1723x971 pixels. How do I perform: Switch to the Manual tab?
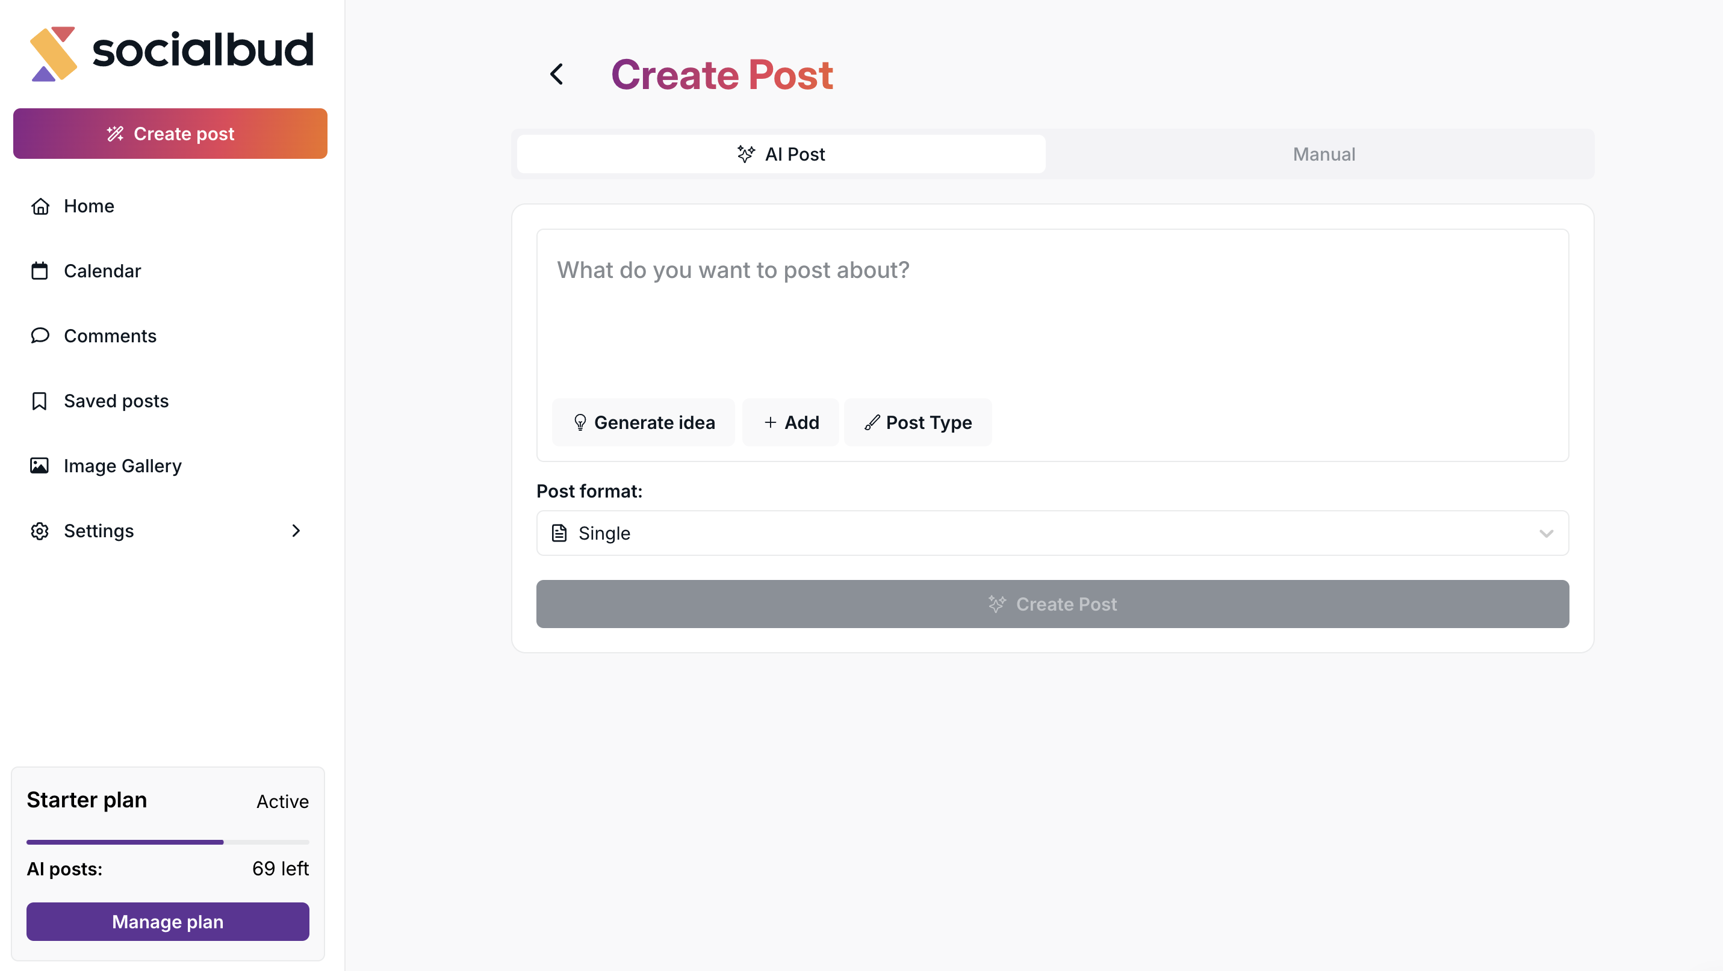(1323, 155)
